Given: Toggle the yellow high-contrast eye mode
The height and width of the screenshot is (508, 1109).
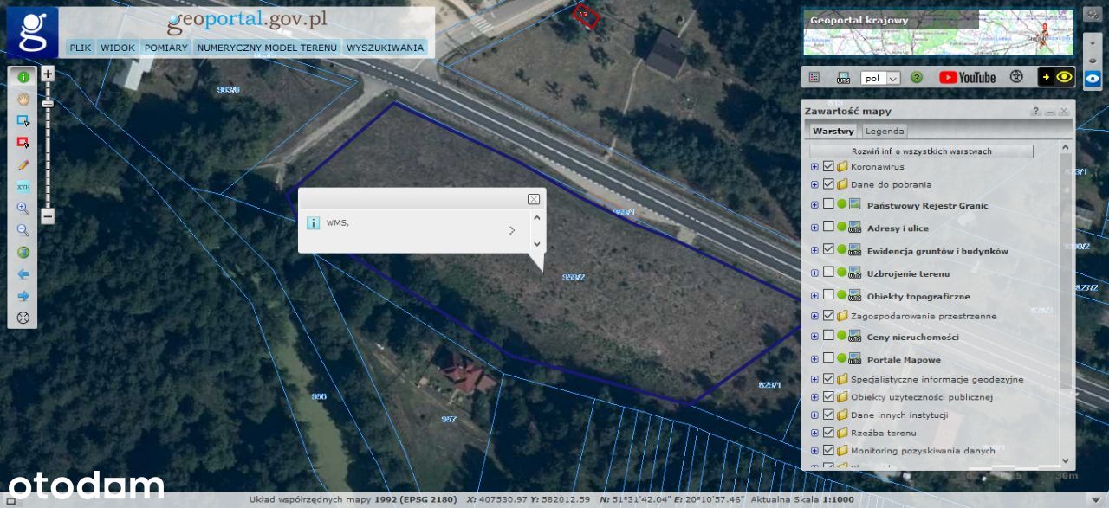Looking at the screenshot, I should coord(1056,77).
